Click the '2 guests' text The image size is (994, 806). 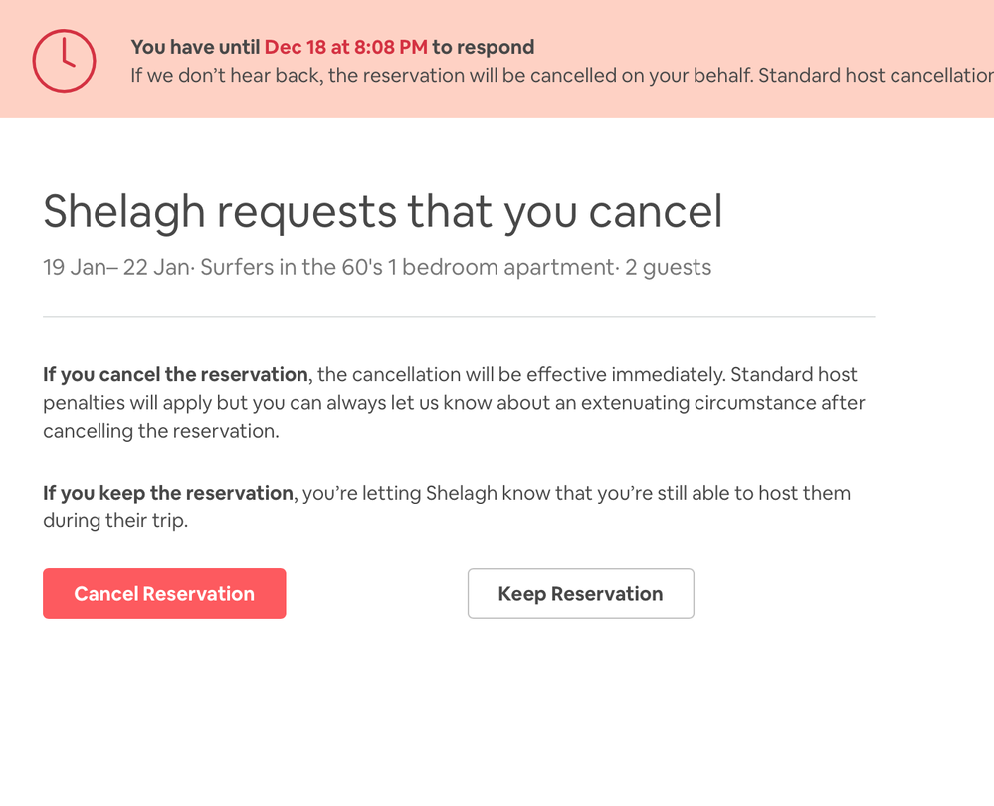pos(668,267)
